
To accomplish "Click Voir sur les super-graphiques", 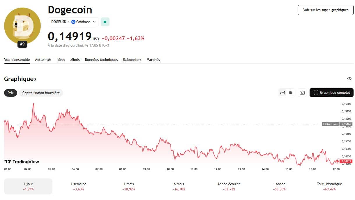I will tap(325, 10).
